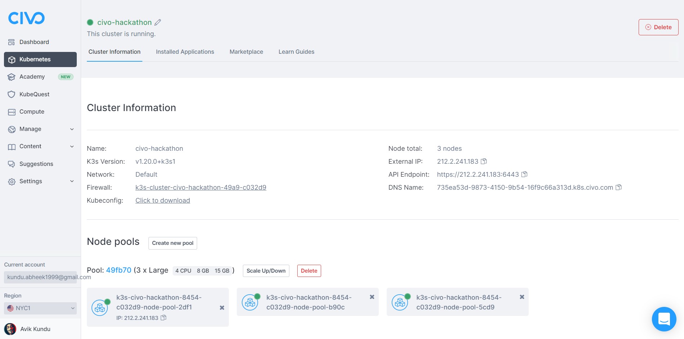Open the Learn Guides tab
This screenshot has height=339, width=684.
(297, 52)
